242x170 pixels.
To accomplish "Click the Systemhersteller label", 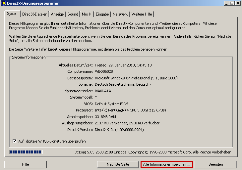I will [79, 91].
